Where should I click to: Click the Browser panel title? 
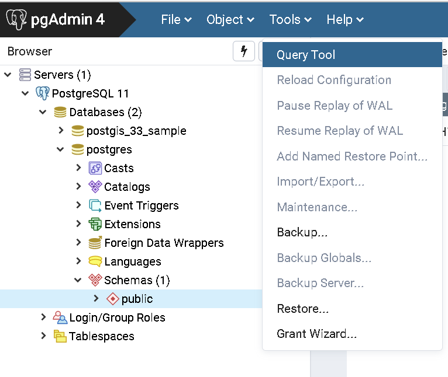(x=30, y=51)
